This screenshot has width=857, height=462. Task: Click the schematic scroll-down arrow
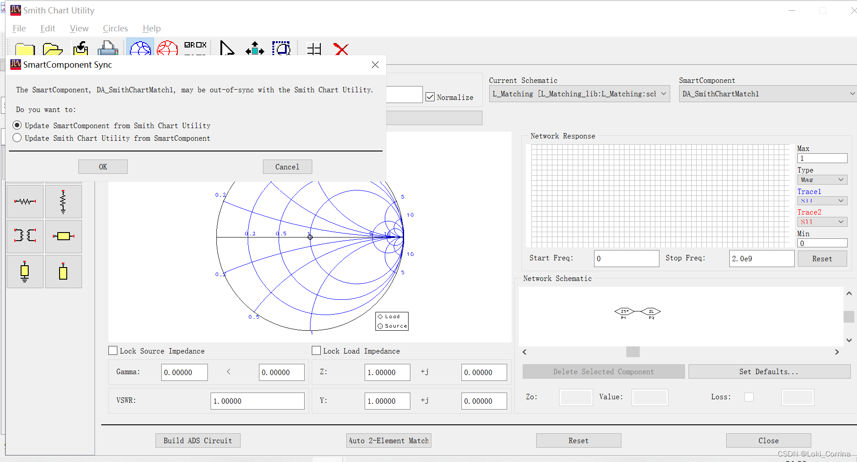point(849,340)
